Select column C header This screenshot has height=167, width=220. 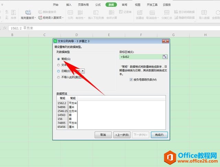click(44, 35)
